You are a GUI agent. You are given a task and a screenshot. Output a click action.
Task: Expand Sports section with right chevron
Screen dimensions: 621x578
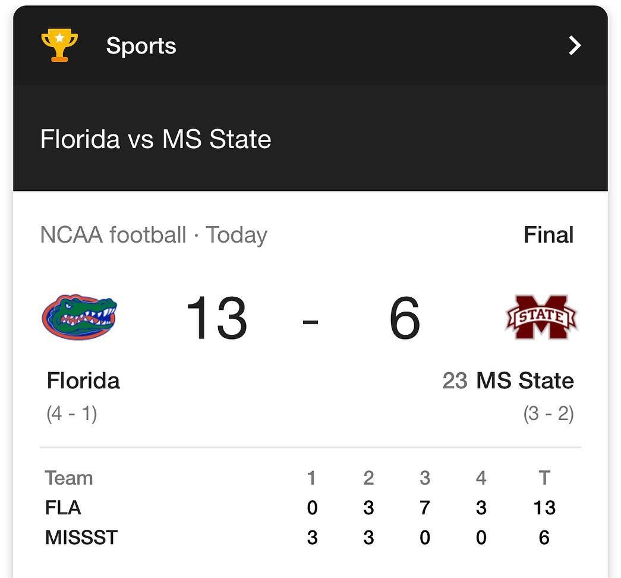(x=575, y=46)
